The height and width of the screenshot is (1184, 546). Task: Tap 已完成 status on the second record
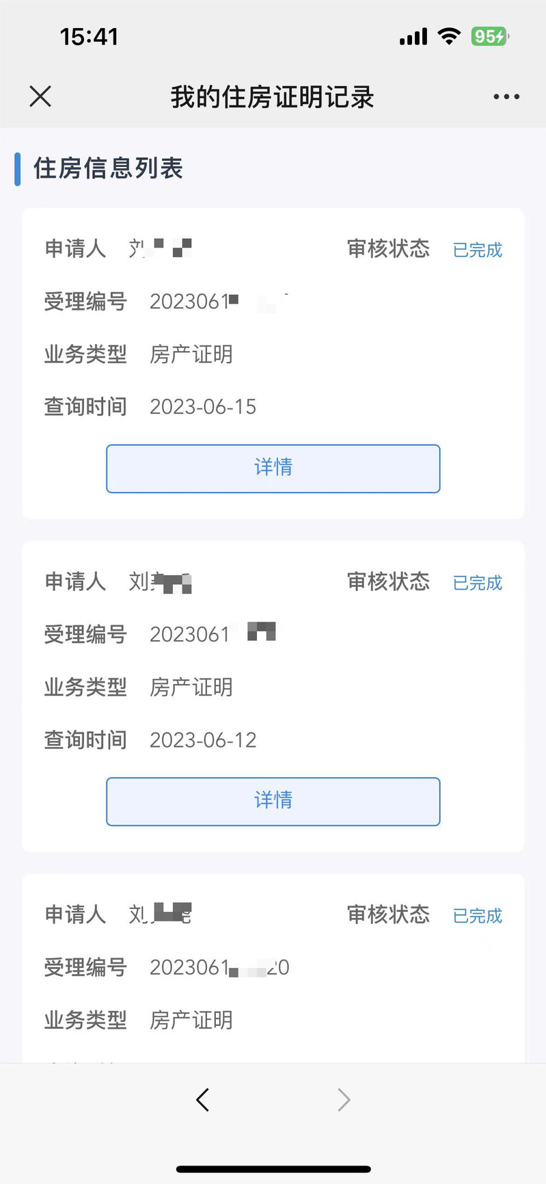pyautogui.click(x=477, y=583)
